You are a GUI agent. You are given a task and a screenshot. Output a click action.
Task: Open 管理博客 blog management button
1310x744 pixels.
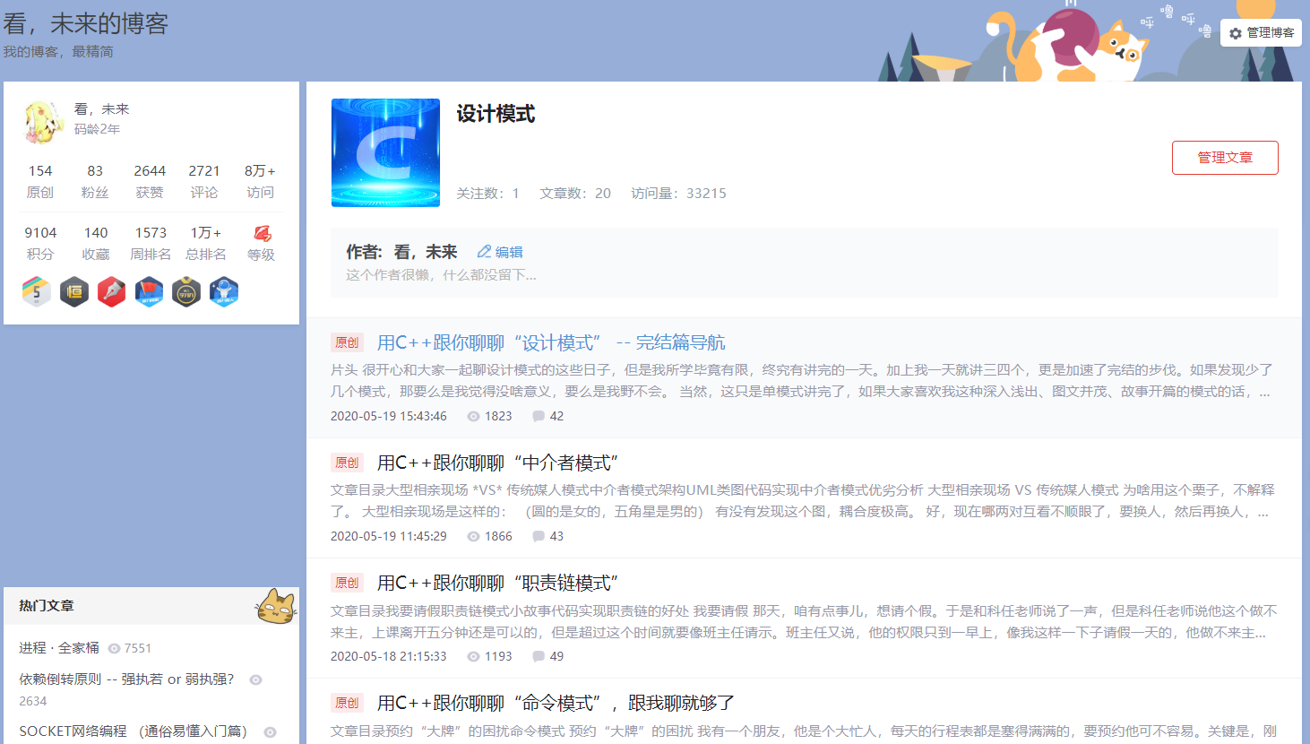(x=1261, y=32)
